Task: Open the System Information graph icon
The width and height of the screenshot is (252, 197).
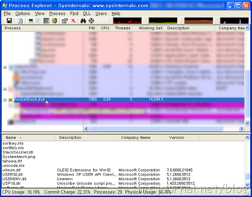Action: [31, 21]
